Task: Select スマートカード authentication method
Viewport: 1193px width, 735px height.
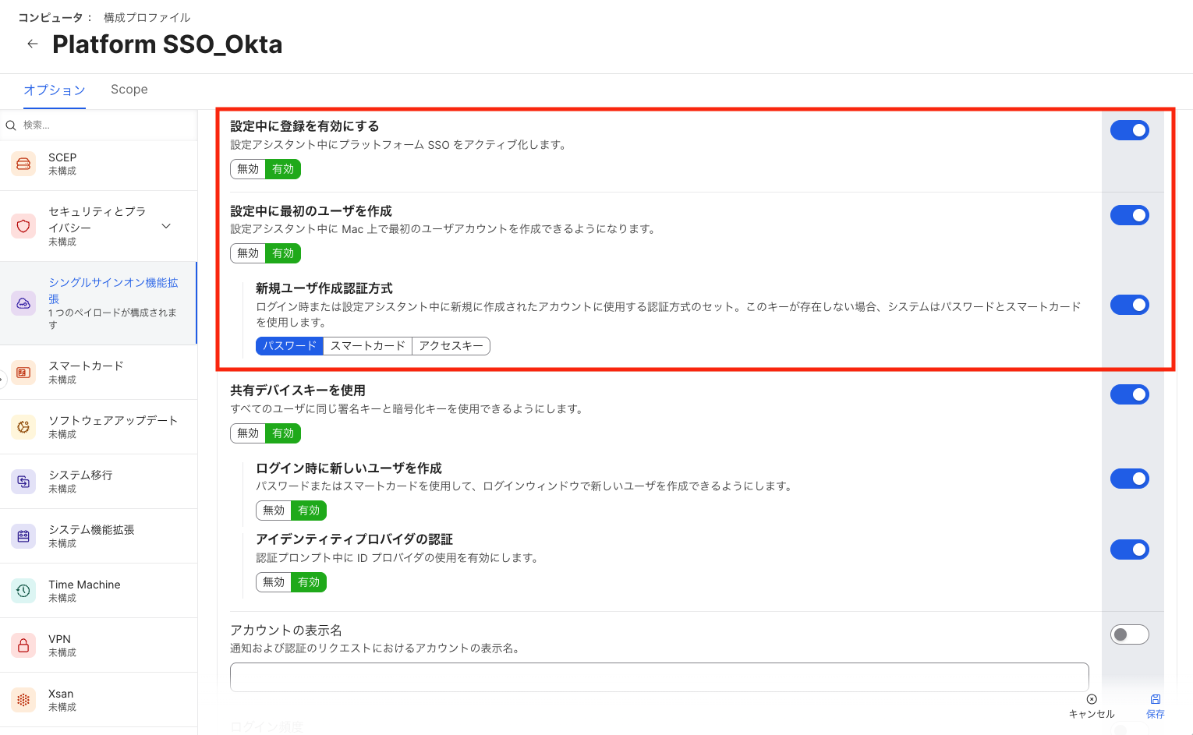Action: point(367,346)
